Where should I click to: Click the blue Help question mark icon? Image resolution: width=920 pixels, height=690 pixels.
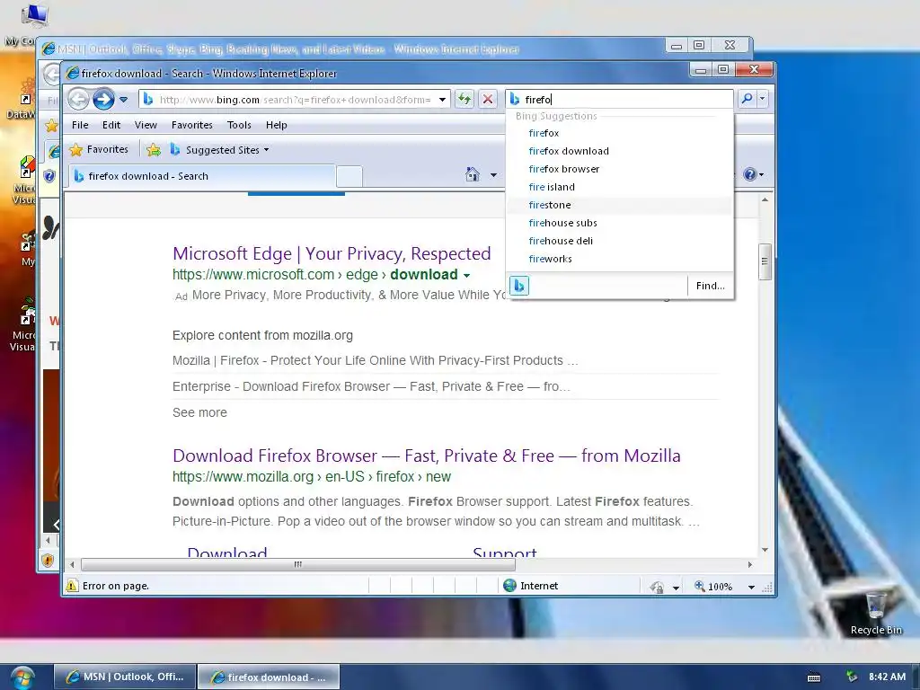pos(749,174)
